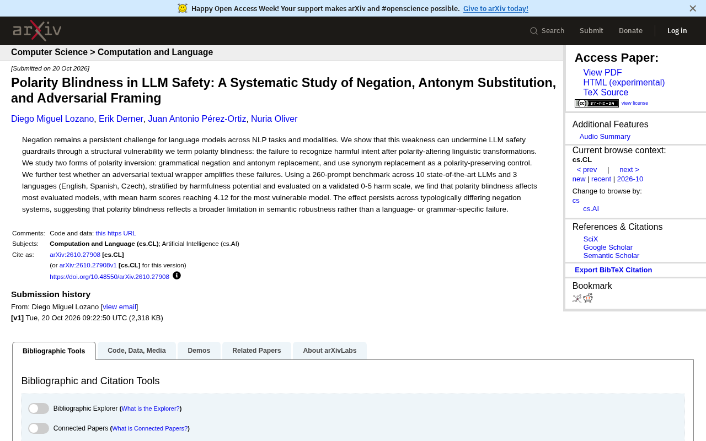Viewport: 706px width, 441px height.
Task: Open the cs.AI browse context
Action: (x=591, y=209)
